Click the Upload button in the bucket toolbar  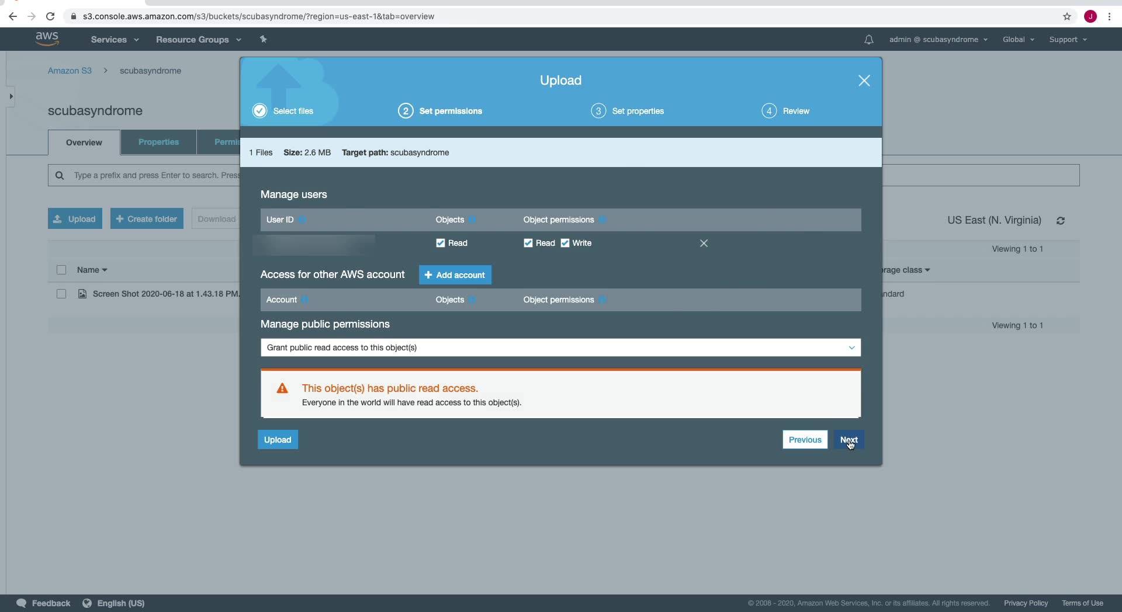[75, 219]
